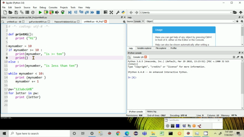The image size is (244, 137).
Task: Switch to the Profiler tab
Action: (173, 48)
